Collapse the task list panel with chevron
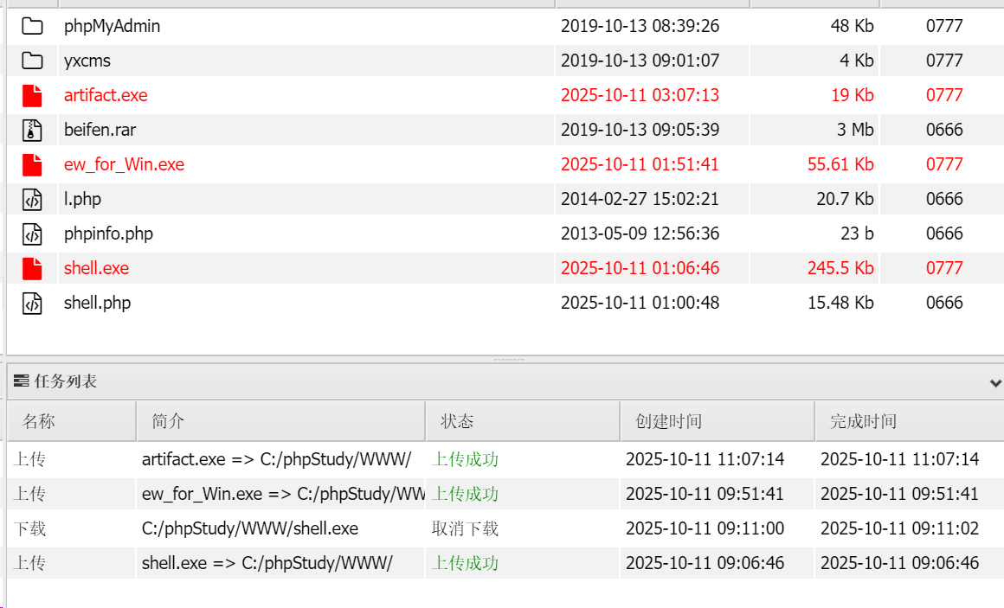Viewport: 1004px width, 608px height. point(995,382)
